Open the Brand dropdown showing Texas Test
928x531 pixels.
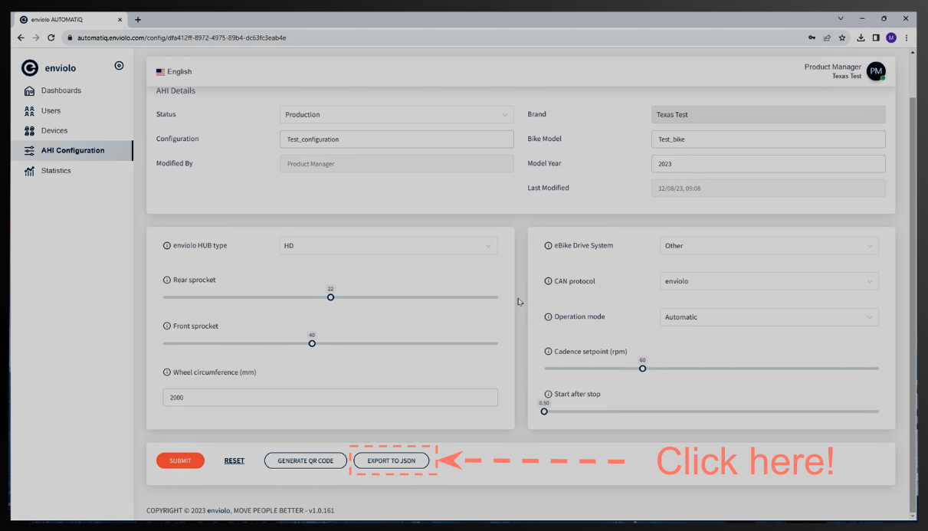[768, 115]
